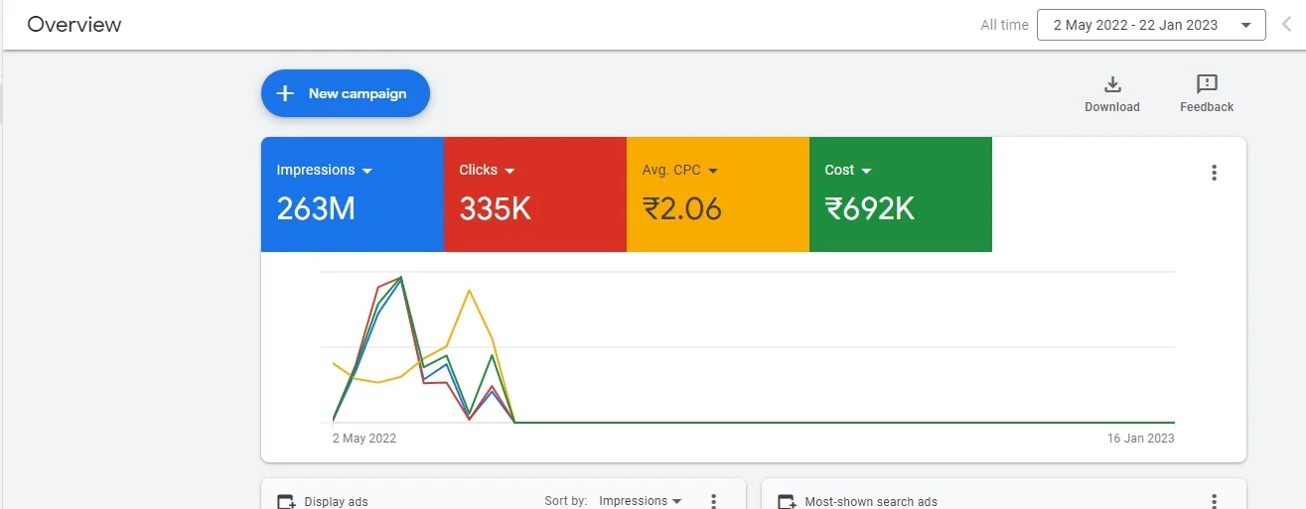1306x509 pixels.
Task: Click the previous date range arrow
Action: 1287,25
